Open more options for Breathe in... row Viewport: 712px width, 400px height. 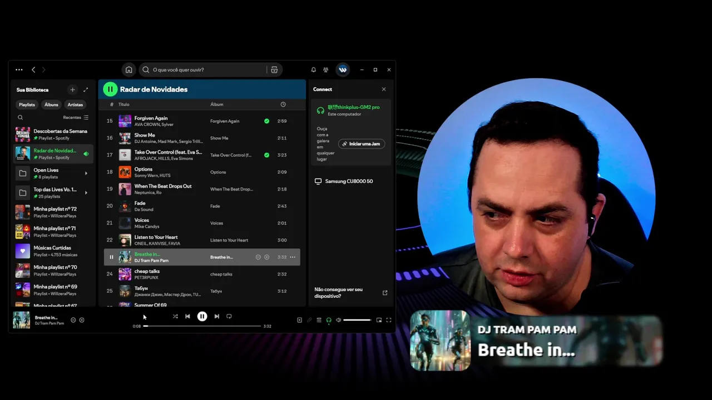293,257
